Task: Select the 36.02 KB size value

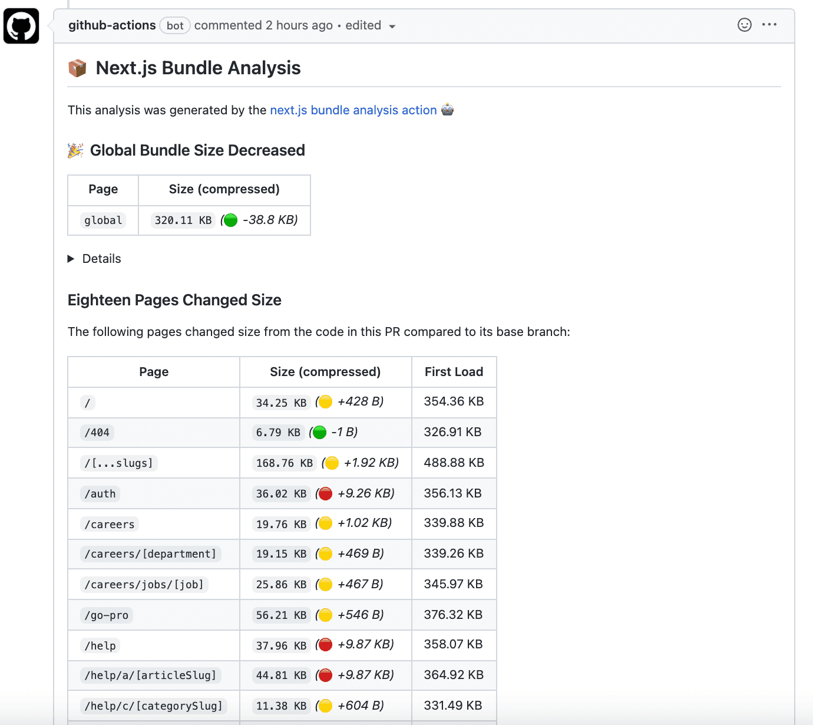Action: point(282,494)
